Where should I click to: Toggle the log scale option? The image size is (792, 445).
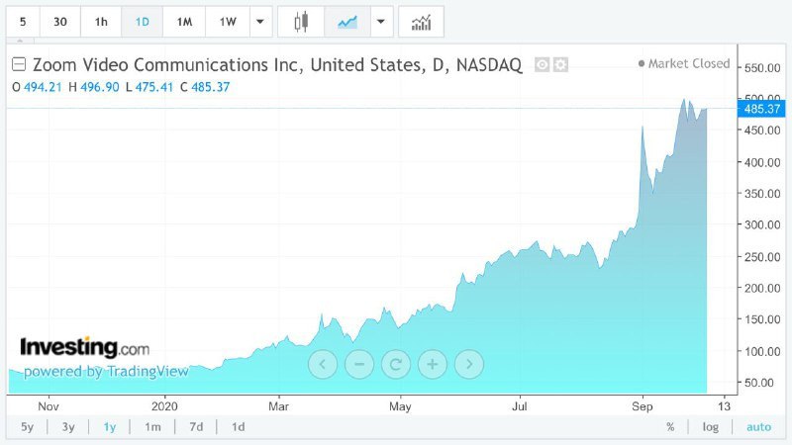point(710,427)
